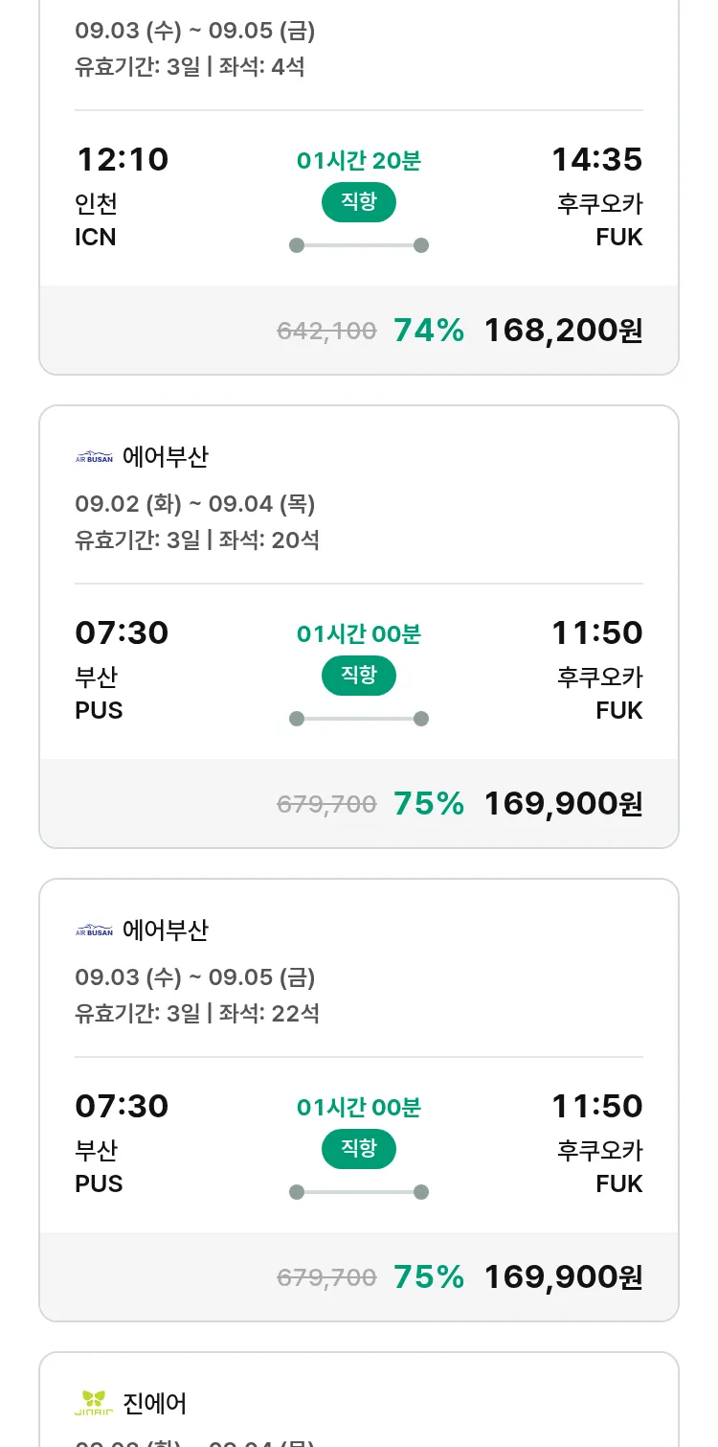The height and width of the screenshot is (1447, 718).
Task: Click the route line on the Incheon–Fukuoka flight
Action: 359,245
